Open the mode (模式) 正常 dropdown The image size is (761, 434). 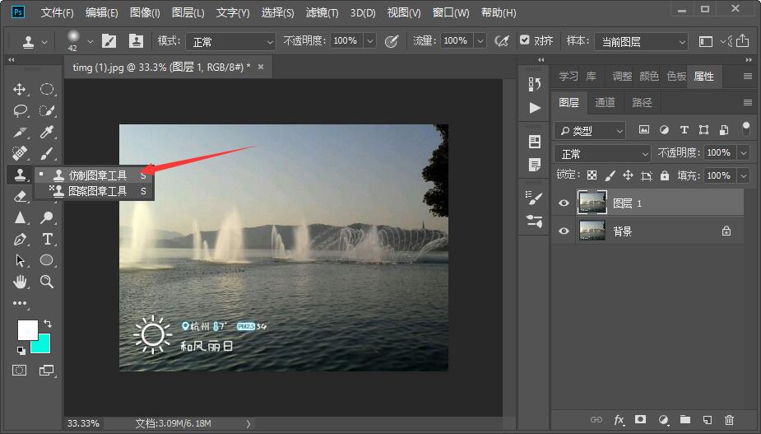[230, 42]
